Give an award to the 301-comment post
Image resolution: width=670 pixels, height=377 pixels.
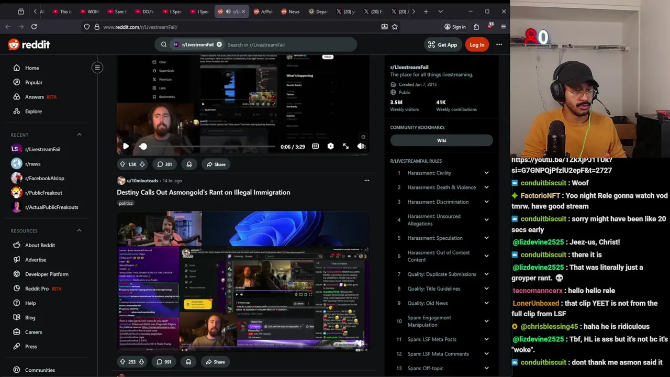point(189,164)
